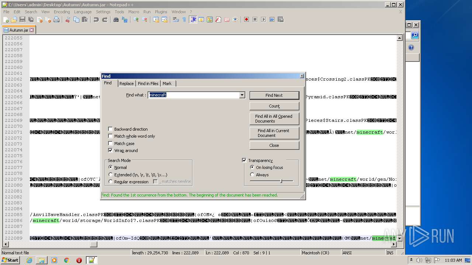Close current document with toolbar icon
The width and height of the screenshot is (472, 265).
click(39, 20)
